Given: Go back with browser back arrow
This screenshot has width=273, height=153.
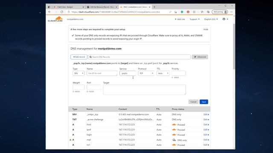Looking at the screenshot, I should [x=49, y=12].
